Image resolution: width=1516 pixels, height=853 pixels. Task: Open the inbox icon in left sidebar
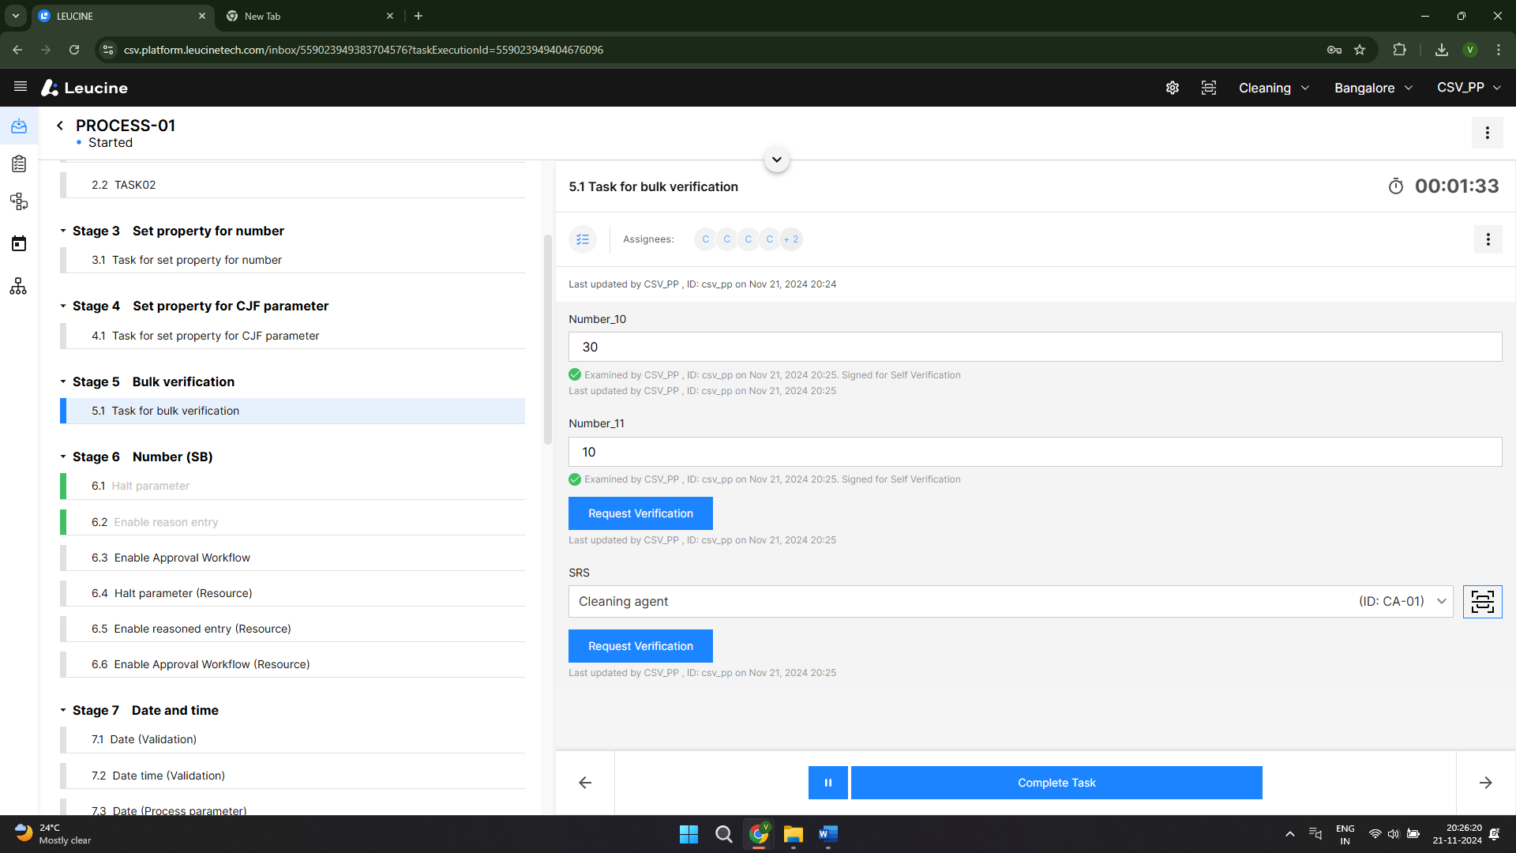point(19,126)
